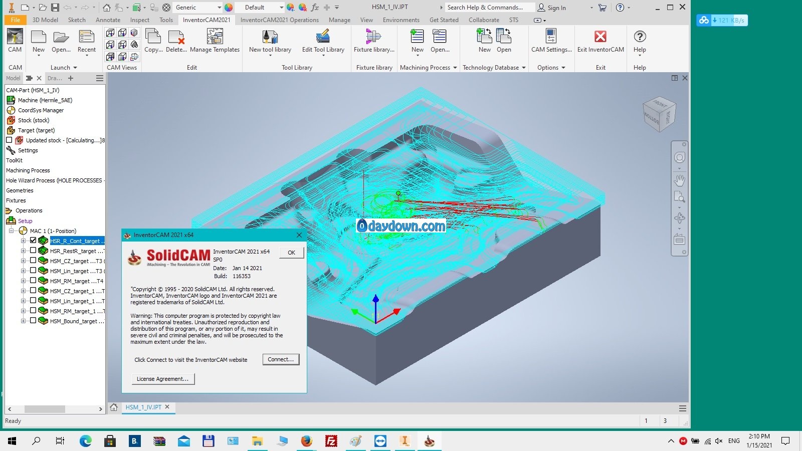Open FileZilla from Windows taskbar

pos(331,441)
